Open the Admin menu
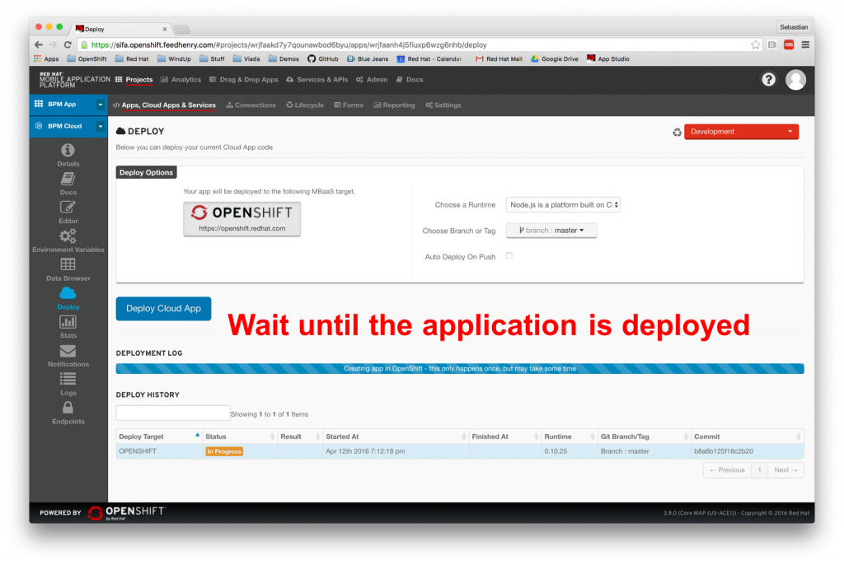Screen dimensions: 844x565 372,80
